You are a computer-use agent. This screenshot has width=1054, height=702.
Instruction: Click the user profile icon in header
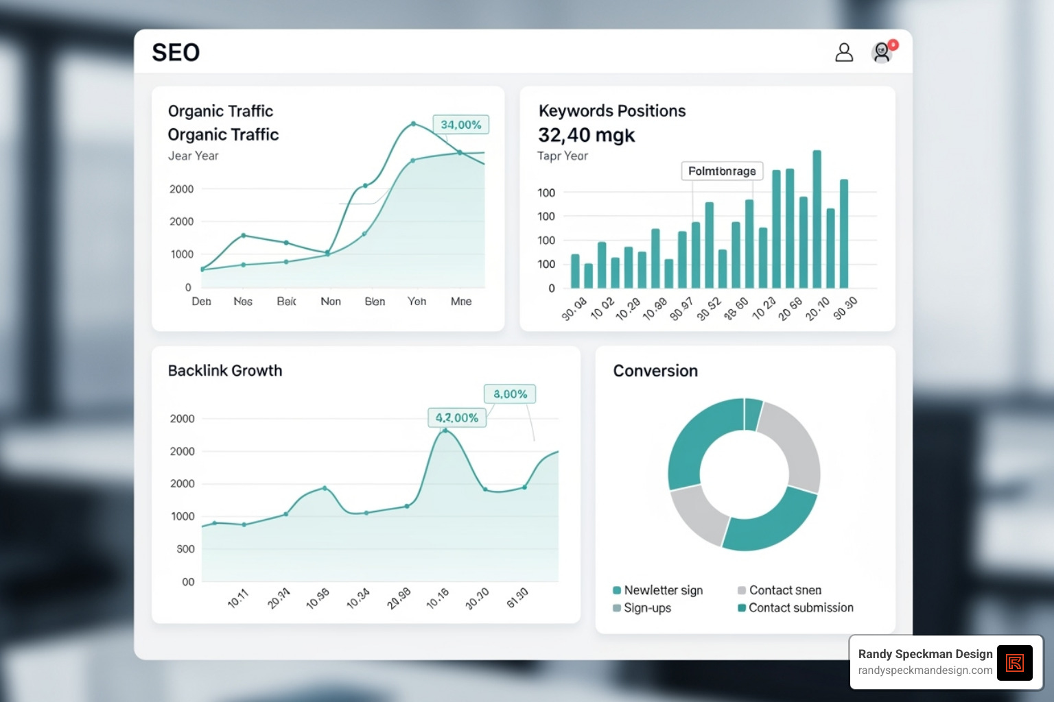click(844, 53)
